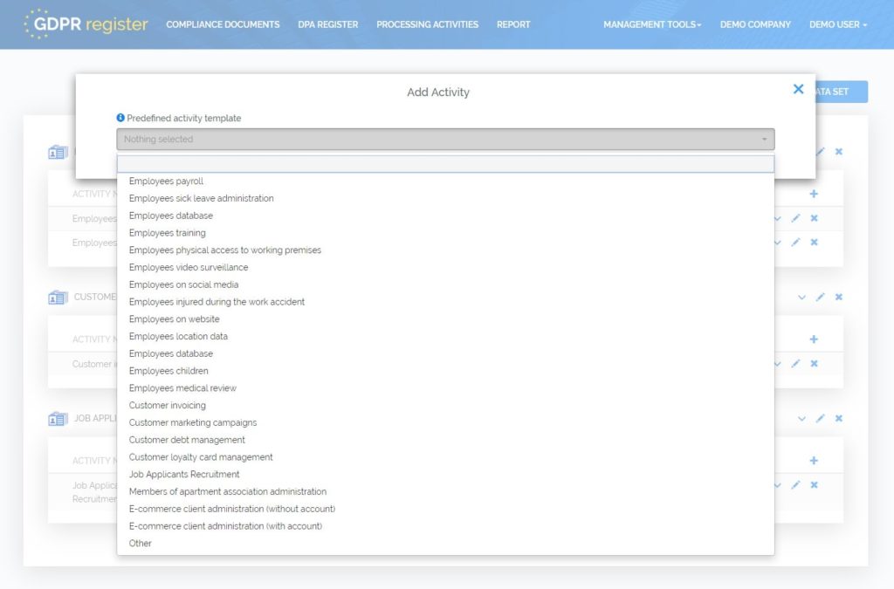The width and height of the screenshot is (894, 589).
Task: Open the Predefined activity template dropdown
Action: (444, 138)
